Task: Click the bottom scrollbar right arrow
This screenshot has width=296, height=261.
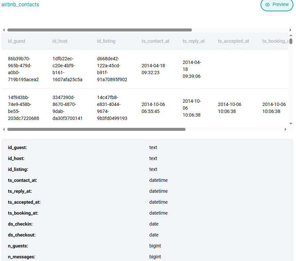Action: 285,130
